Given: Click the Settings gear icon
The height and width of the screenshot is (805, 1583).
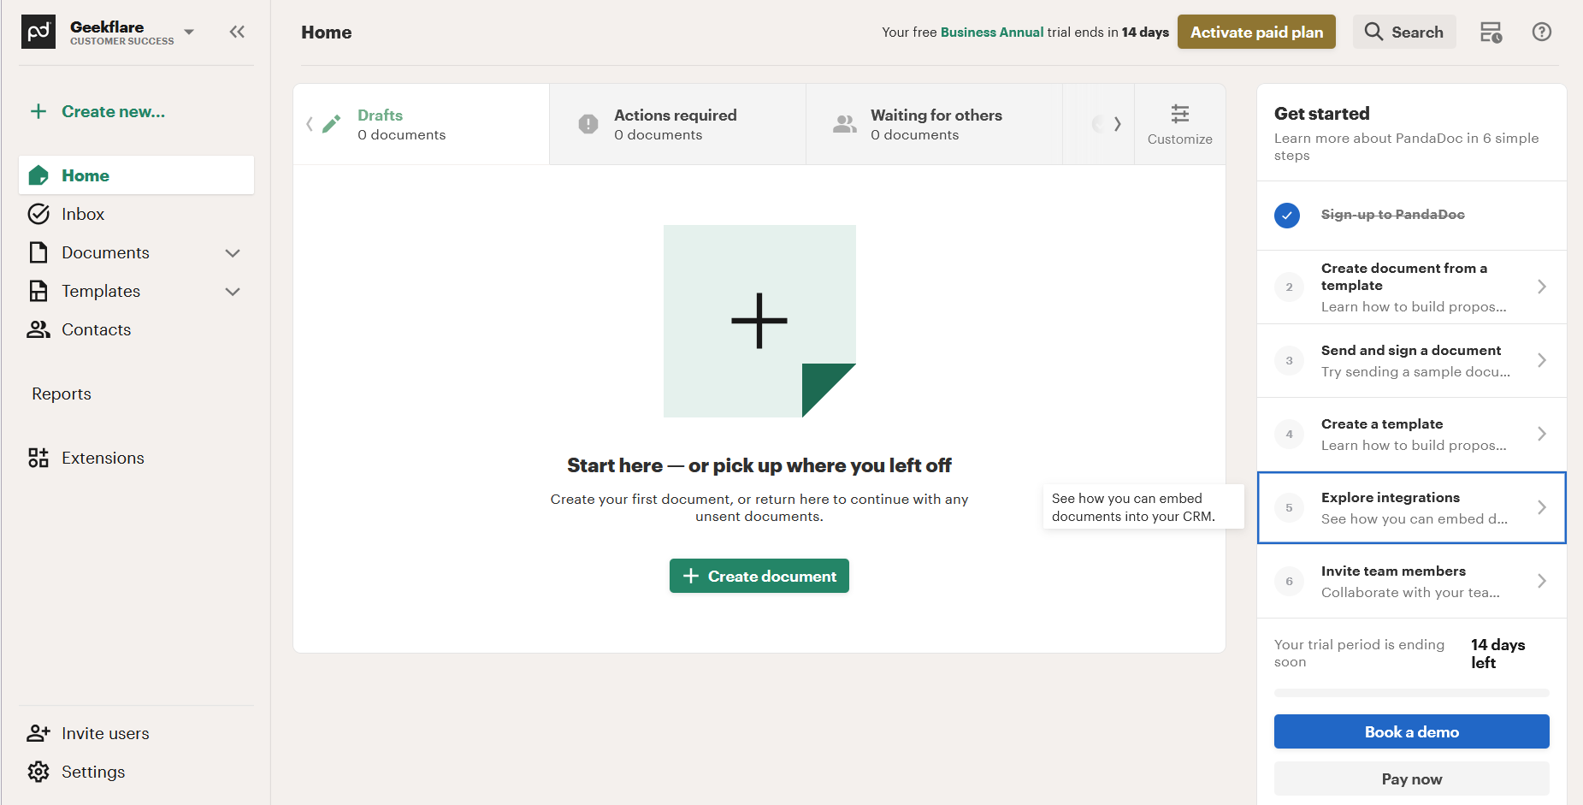Looking at the screenshot, I should click(x=38, y=772).
